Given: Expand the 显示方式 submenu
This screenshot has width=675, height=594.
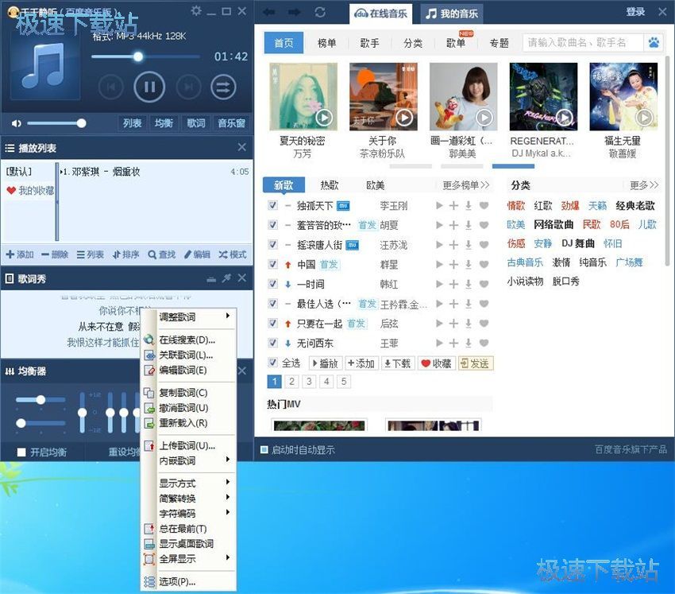Looking at the screenshot, I should pyautogui.click(x=189, y=483).
